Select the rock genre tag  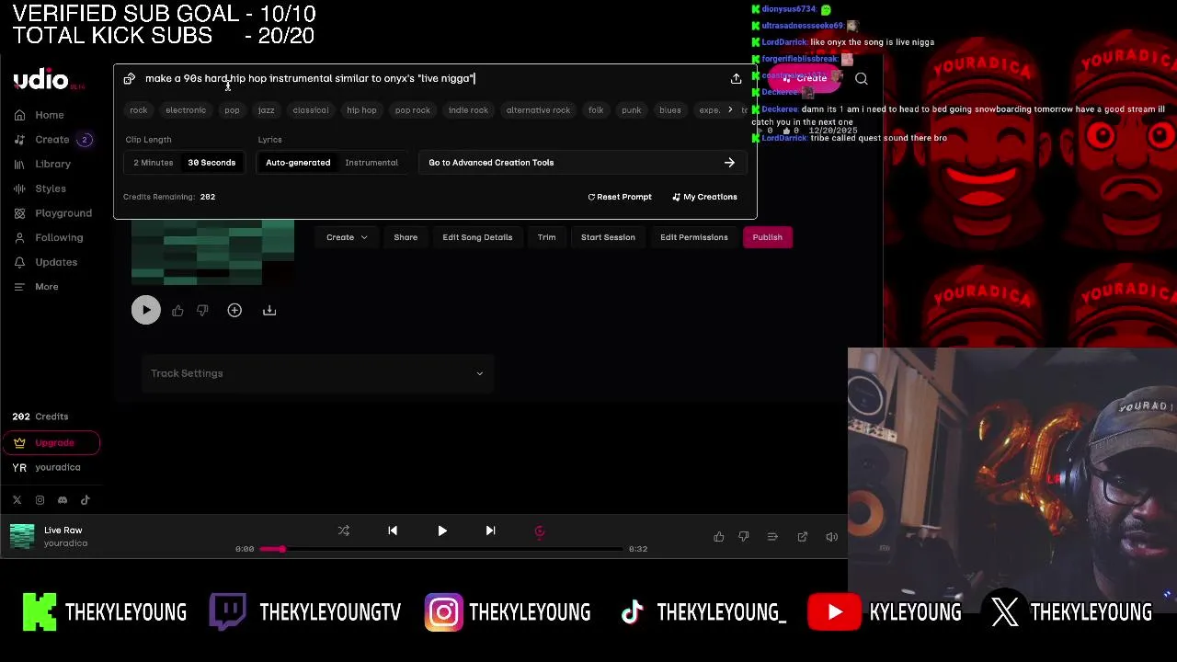[x=138, y=110]
